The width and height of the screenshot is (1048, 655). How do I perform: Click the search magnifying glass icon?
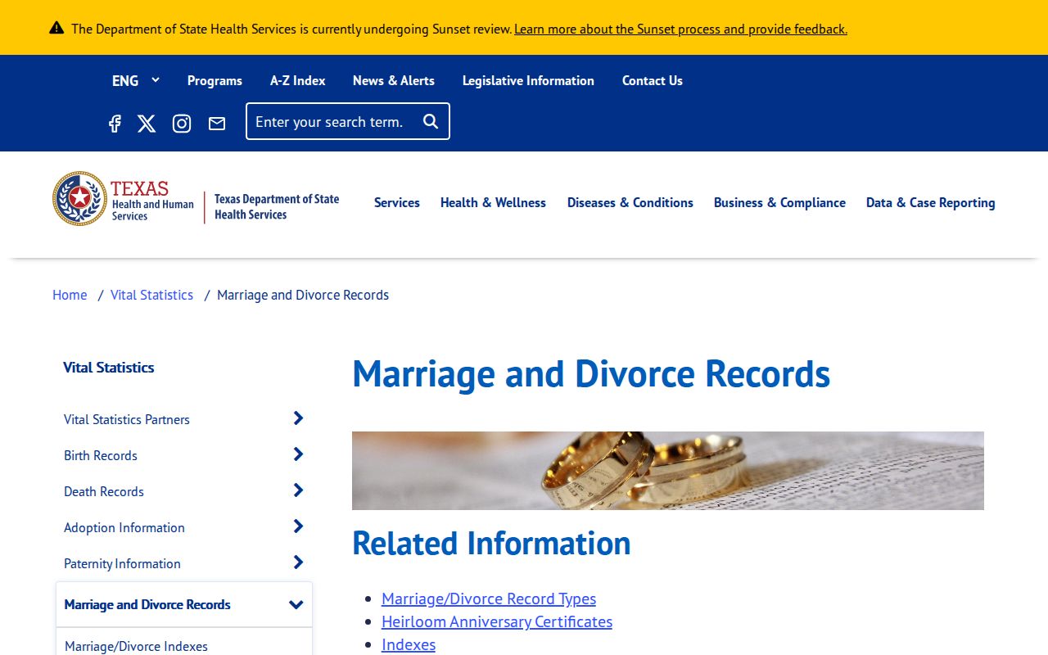point(431,121)
